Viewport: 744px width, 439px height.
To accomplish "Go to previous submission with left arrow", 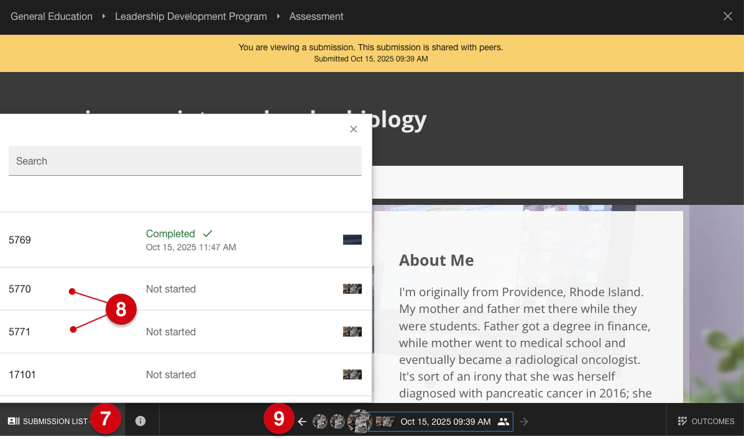I will tap(302, 422).
